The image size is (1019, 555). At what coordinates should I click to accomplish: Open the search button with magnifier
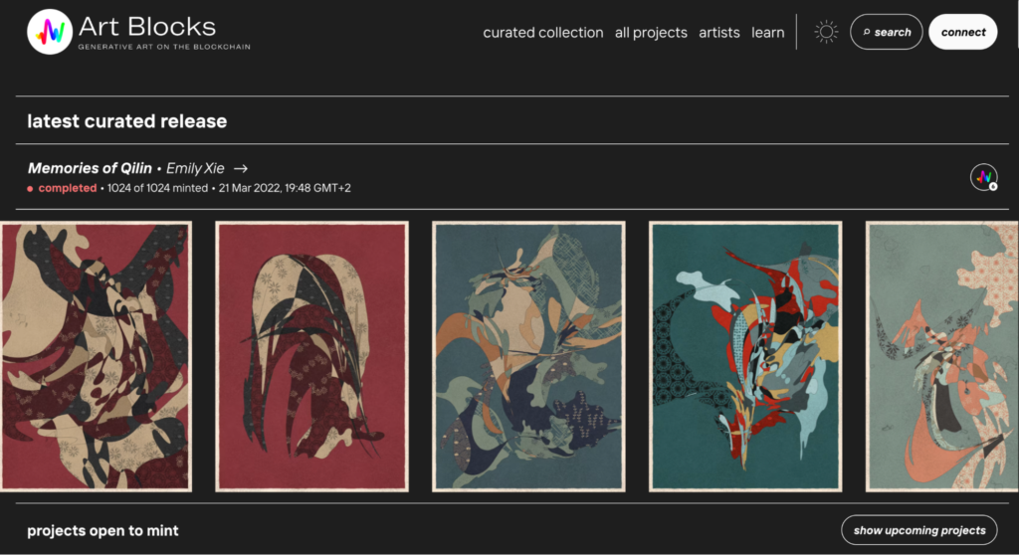[886, 32]
